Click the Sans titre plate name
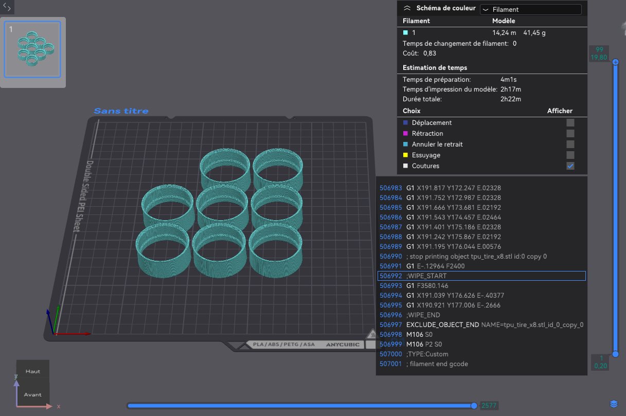Viewport: 626px width, 416px height. [x=121, y=111]
